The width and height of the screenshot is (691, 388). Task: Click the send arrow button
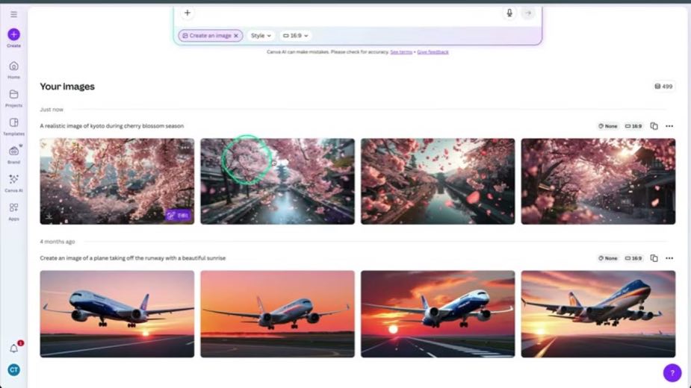pos(528,13)
